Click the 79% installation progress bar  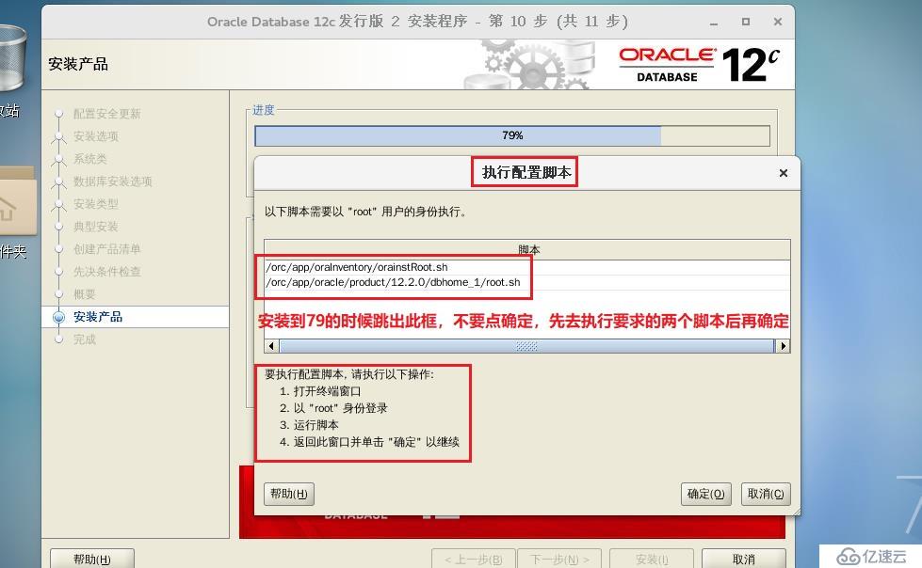coord(512,135)
